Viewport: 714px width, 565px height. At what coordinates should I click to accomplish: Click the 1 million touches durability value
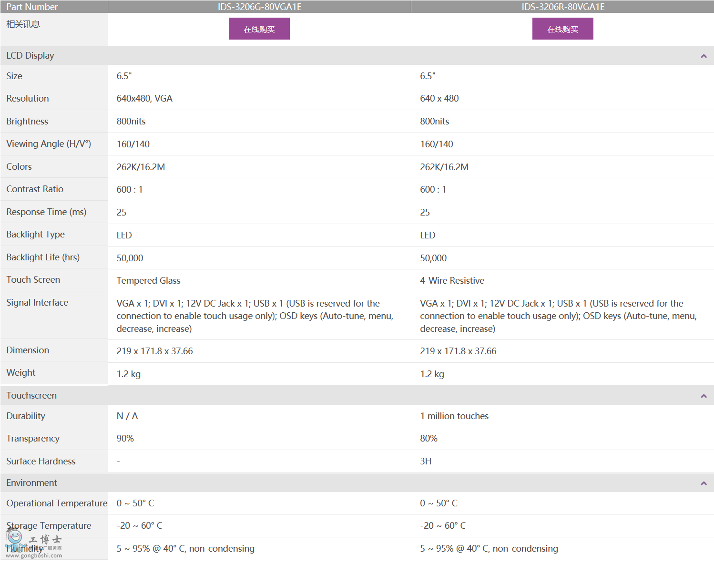pos(454,416)
